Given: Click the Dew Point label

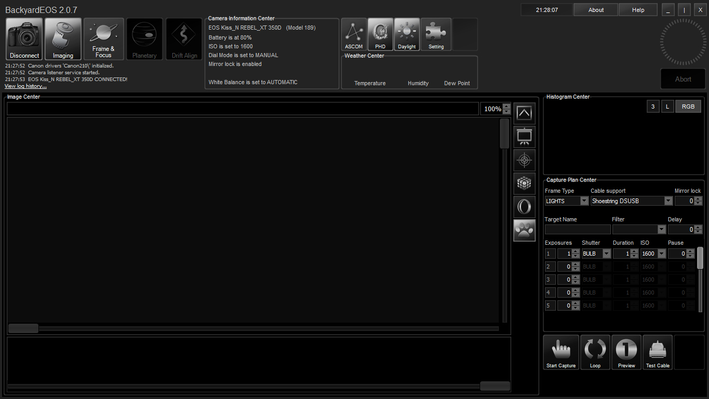Looking at the screenshot, I should click(457, 83).
